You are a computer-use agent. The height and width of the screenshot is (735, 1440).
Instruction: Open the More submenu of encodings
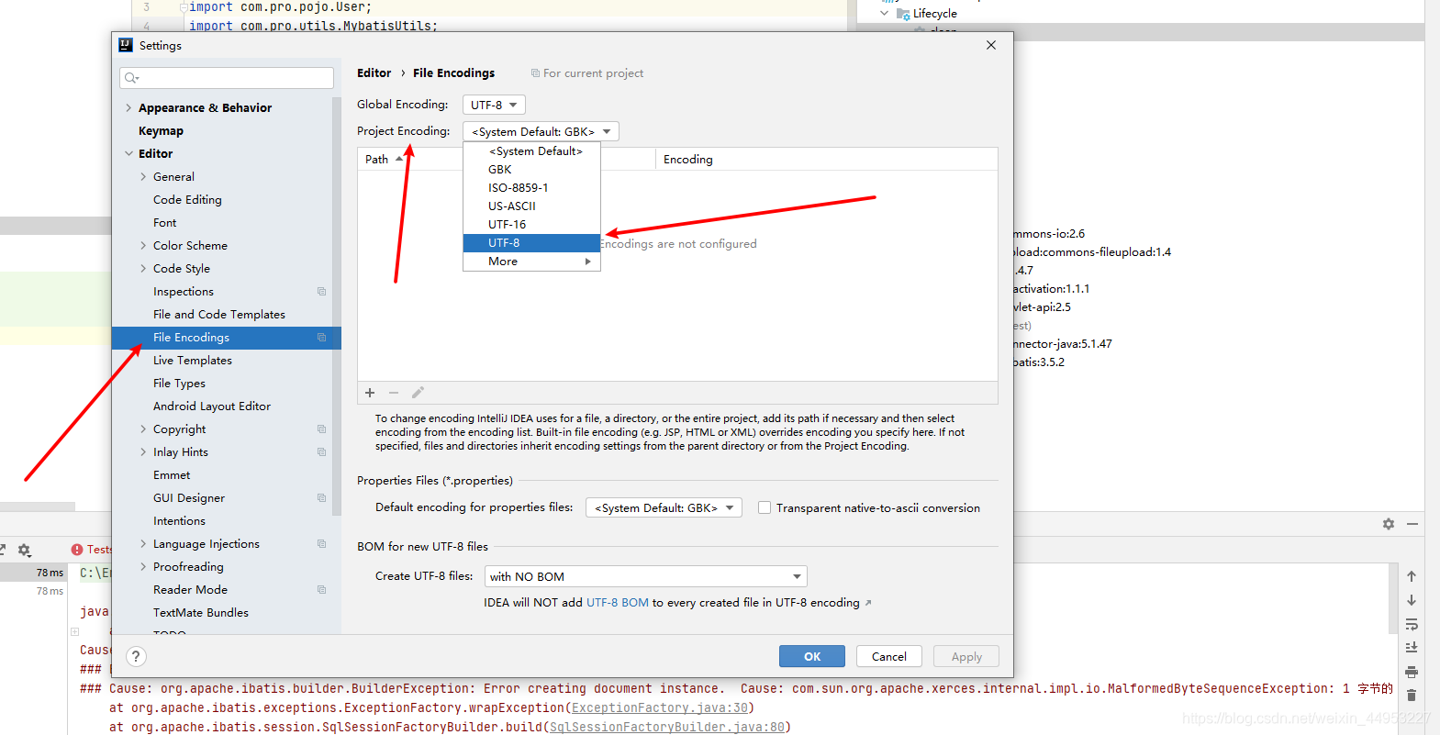click(x=532, y=262)
